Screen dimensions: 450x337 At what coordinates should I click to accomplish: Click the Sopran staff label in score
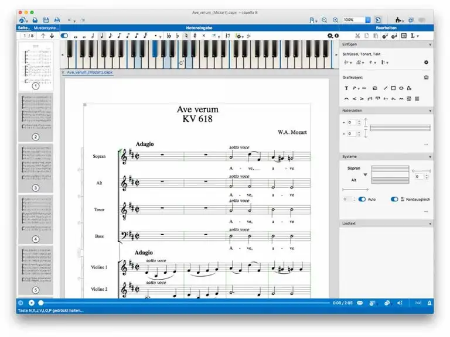coord(99,156)
